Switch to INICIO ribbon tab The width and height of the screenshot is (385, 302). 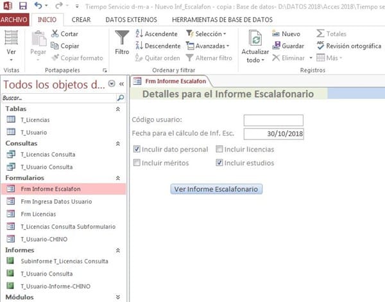tap(47, 20)
